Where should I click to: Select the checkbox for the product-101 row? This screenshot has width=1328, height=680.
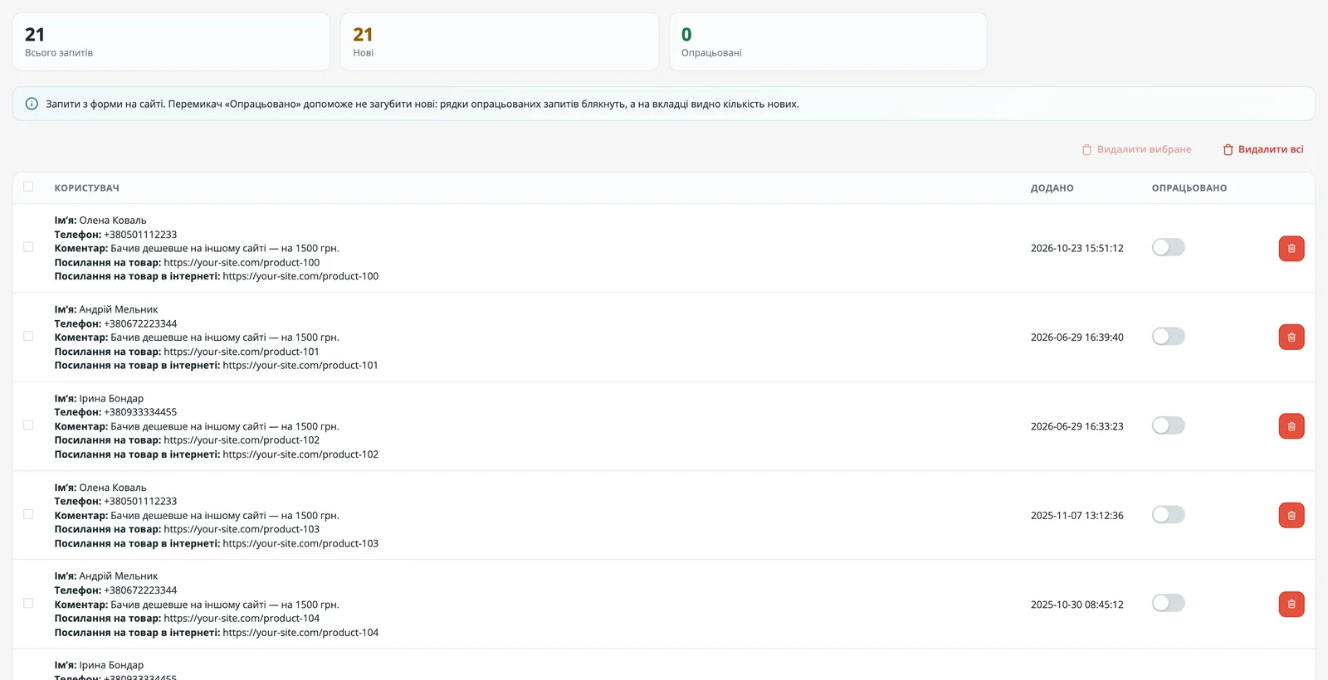[28, 336]
